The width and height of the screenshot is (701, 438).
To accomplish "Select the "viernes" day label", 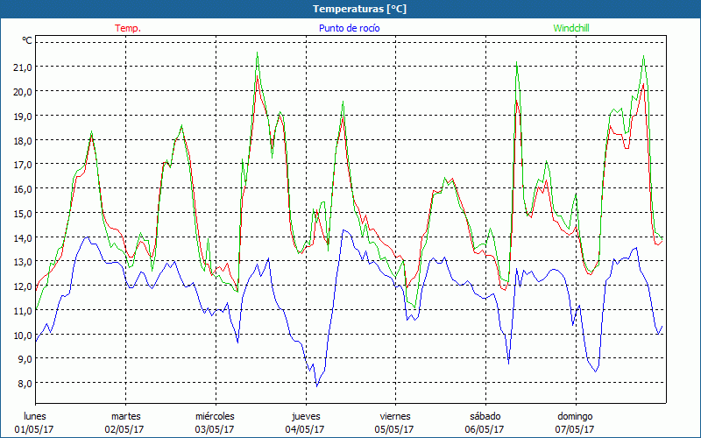I will [395, 416].
